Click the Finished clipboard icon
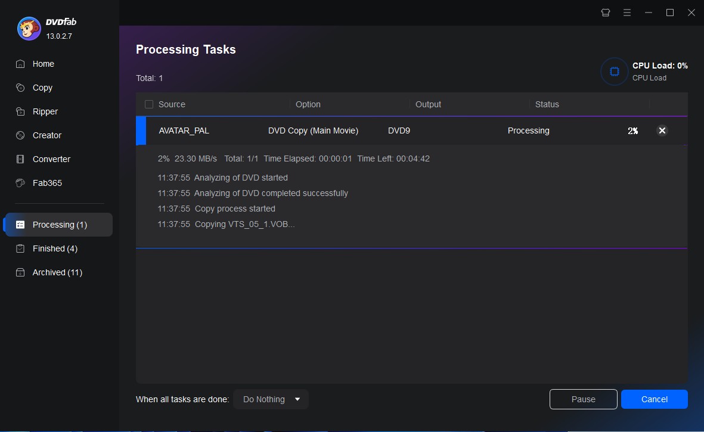 (20, 248)
